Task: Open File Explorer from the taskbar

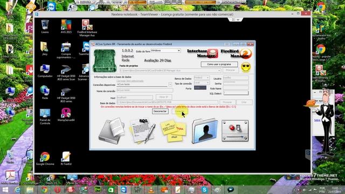Action: tap(30, 190)
